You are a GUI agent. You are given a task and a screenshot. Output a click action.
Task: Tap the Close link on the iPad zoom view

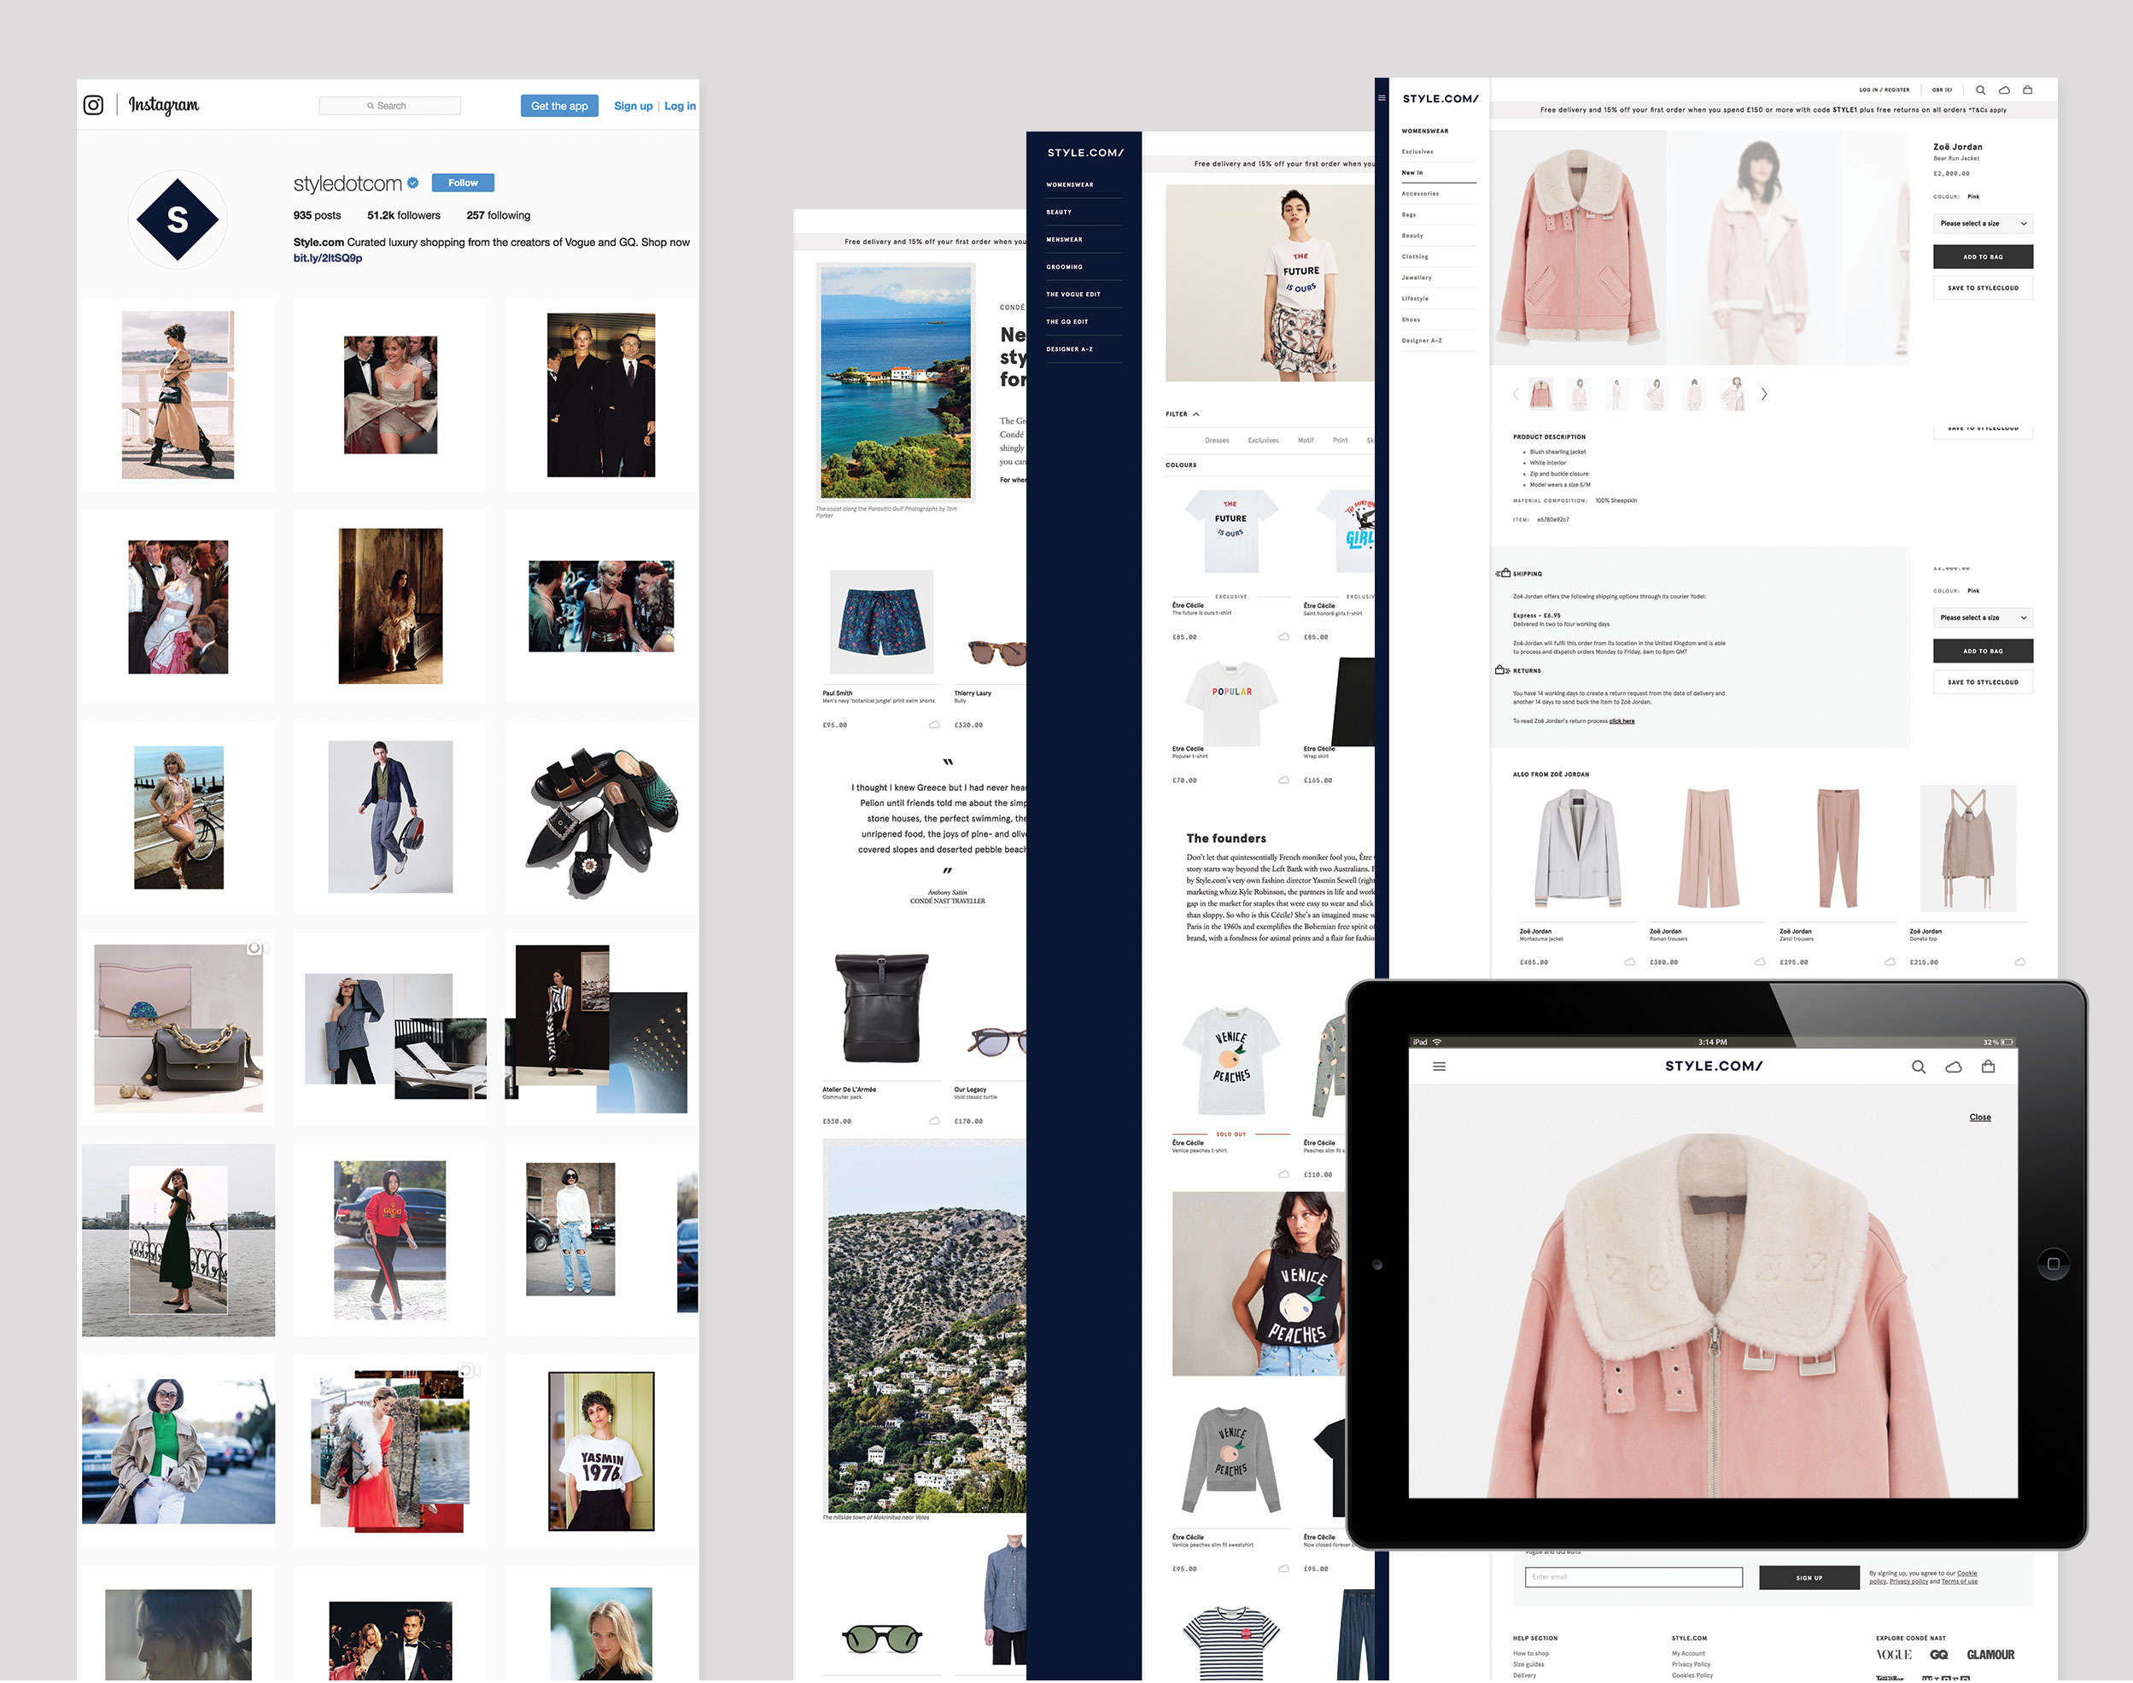click(x=1979, y=1118)
